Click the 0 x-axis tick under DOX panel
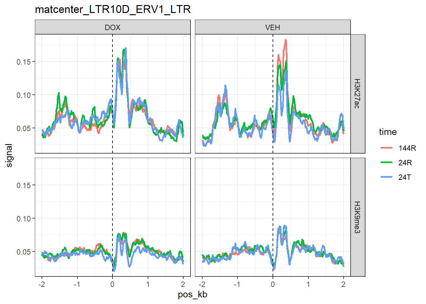The width and height of the screenshot is (426, 304). [x=113, y=284]
